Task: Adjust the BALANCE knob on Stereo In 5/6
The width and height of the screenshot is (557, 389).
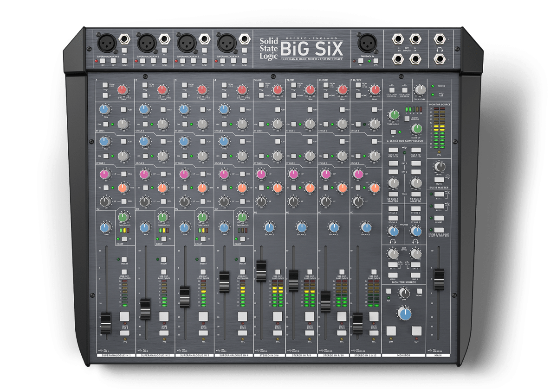Action: [268, 227]
